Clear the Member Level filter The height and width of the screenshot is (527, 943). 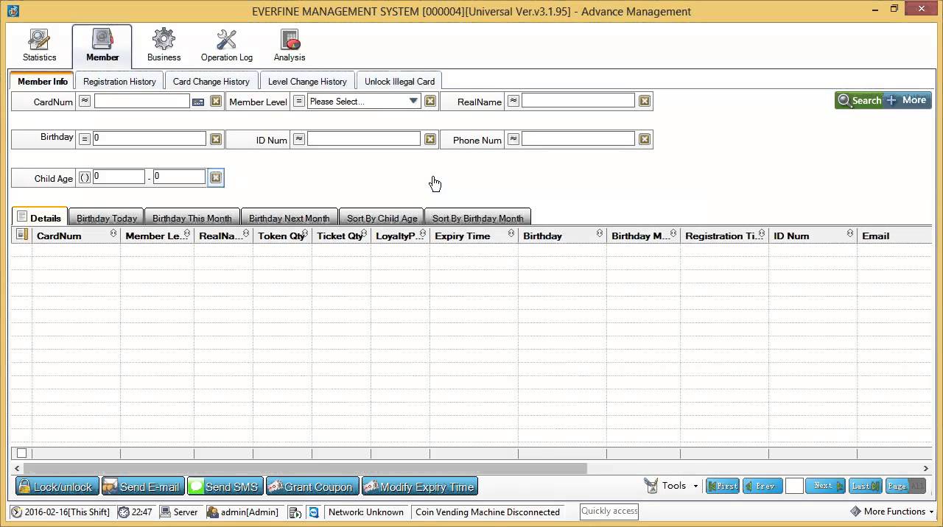click(x=430, y=101)
